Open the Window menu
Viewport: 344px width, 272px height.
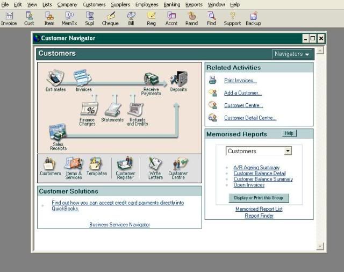click(216, 5)
